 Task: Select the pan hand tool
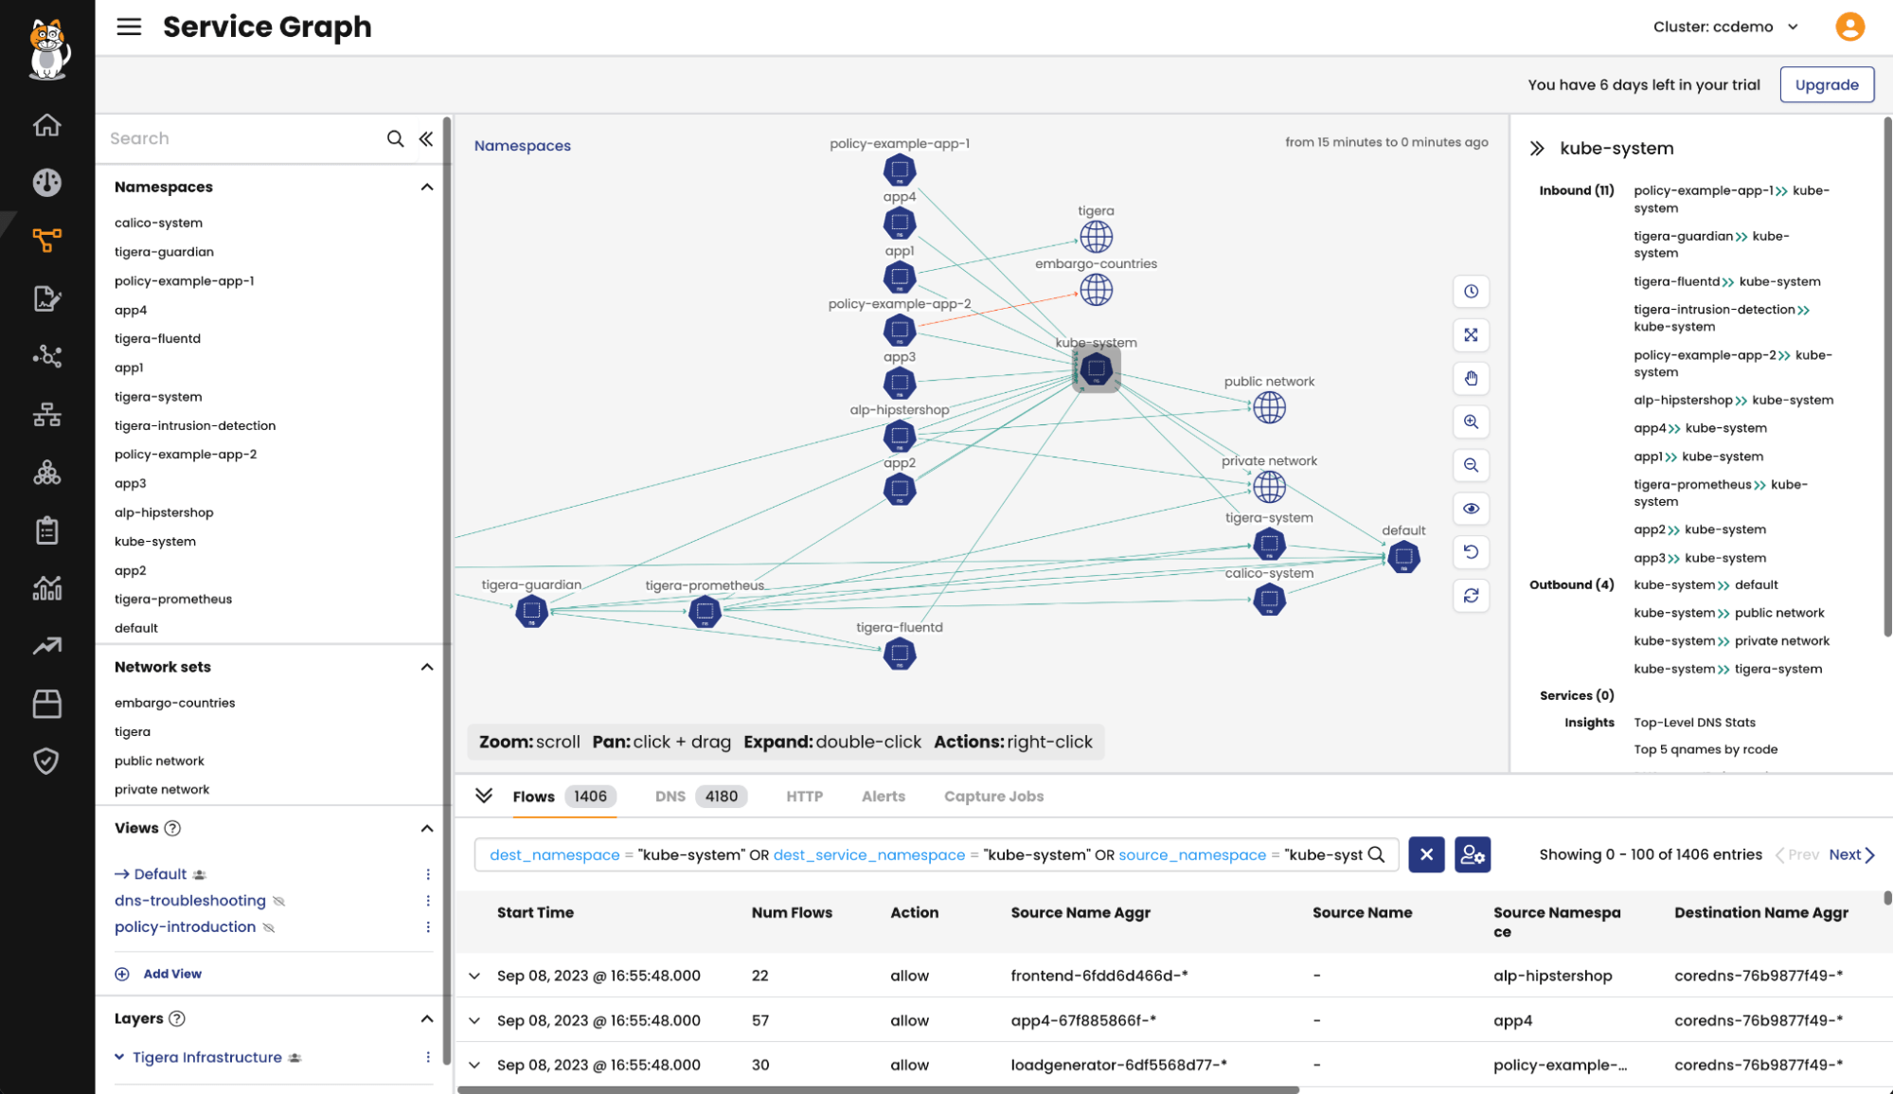(1471, 379)
